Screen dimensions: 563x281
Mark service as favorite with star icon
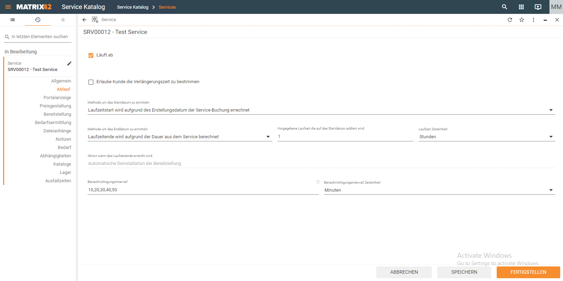pos(521,20)
